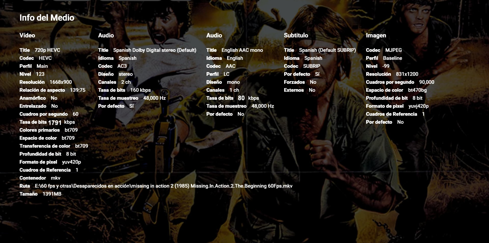Click the image profile value 'Baseline'

pos(392,58)
